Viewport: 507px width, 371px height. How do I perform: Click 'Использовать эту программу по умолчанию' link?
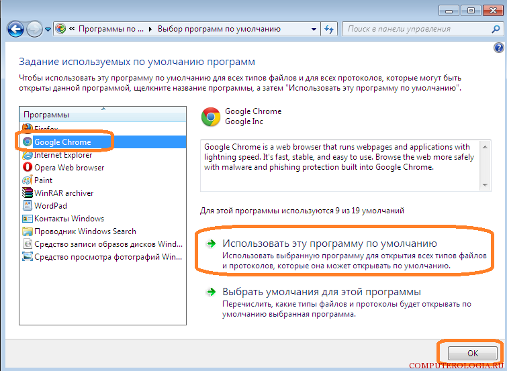330,244
